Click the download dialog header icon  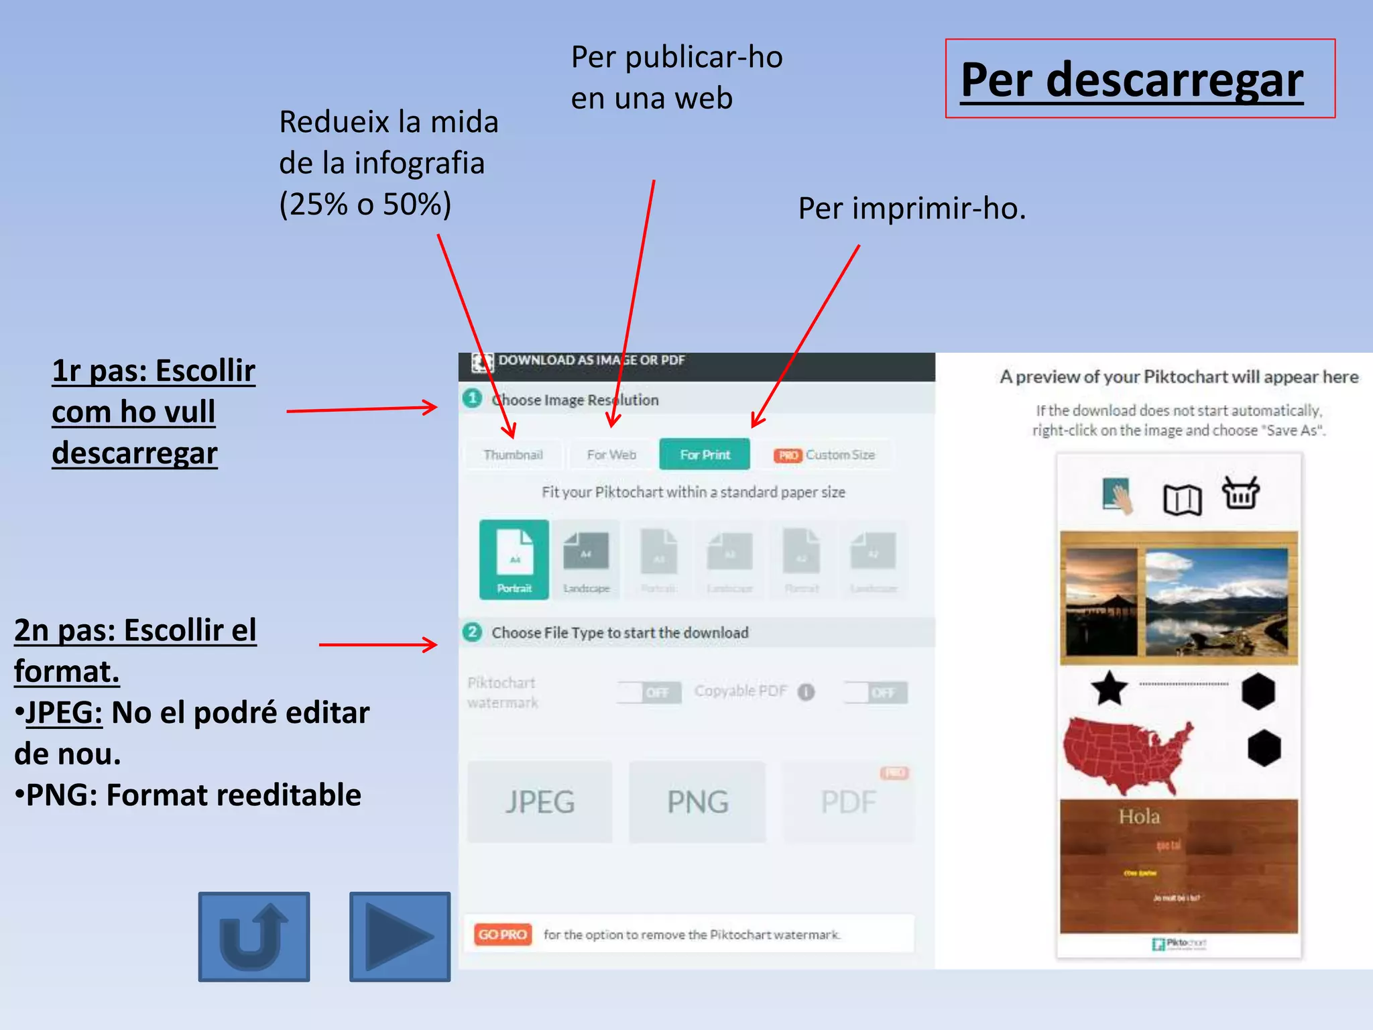click(x=482, y=362)
